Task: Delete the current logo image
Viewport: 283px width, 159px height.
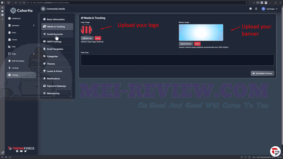Action: coord(98,38)
